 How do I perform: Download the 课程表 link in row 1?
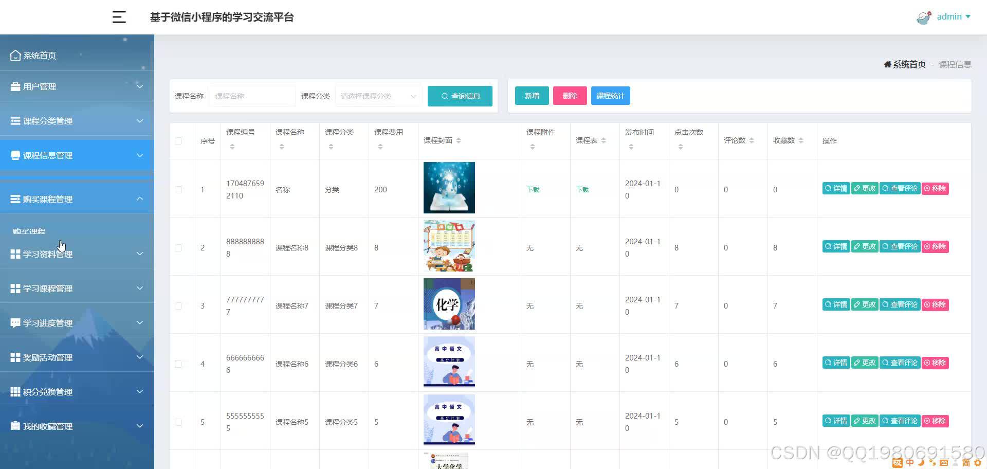pyautogui.click(x=582, y=190)
